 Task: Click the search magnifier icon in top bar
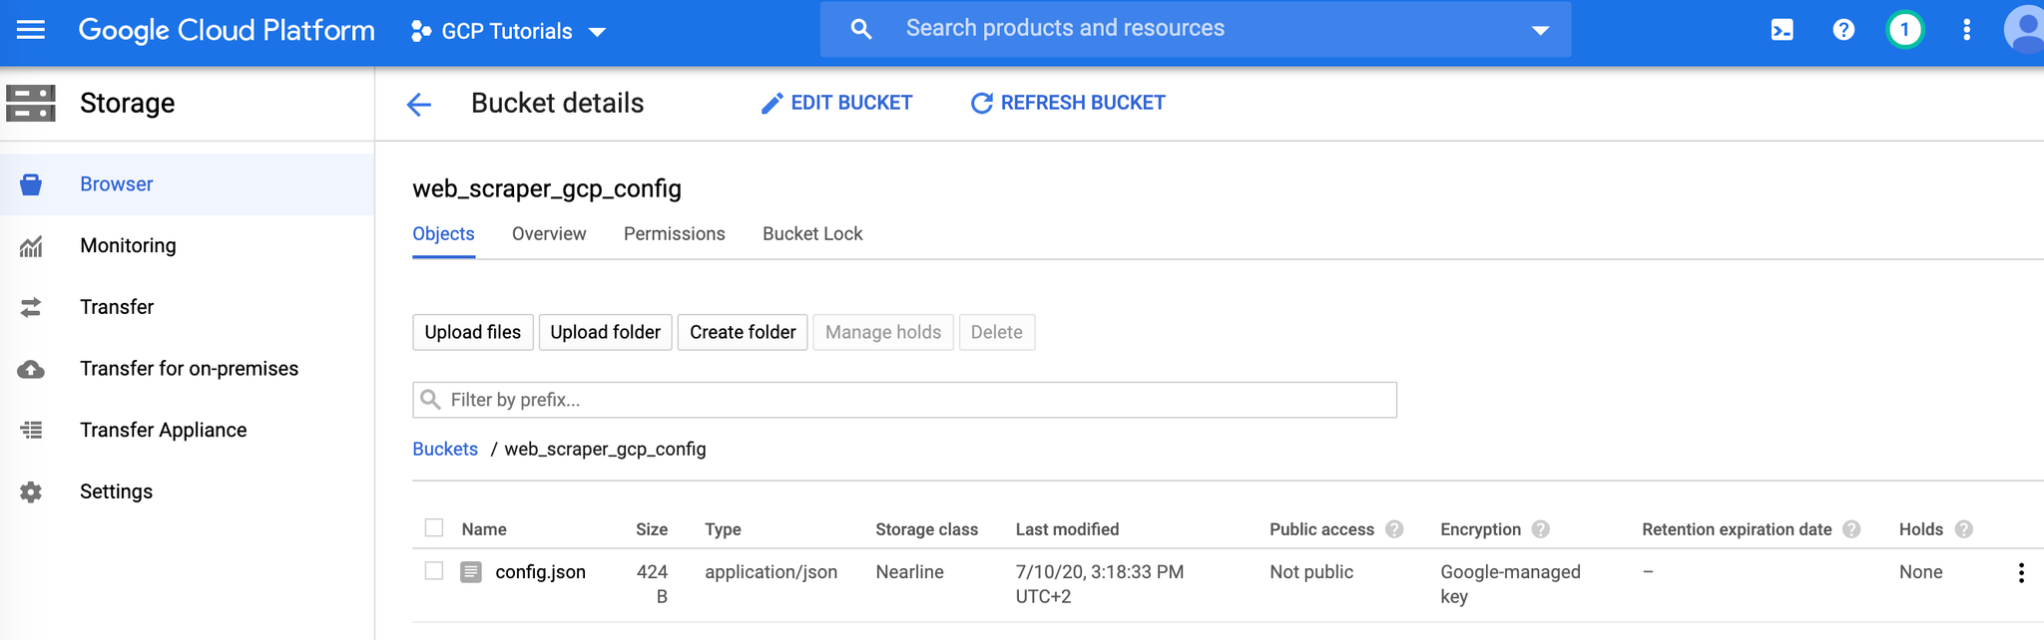pos(861,30)
